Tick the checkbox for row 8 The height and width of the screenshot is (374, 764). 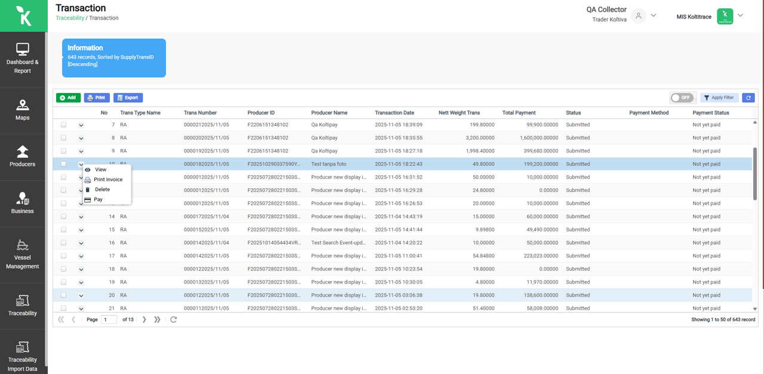pos(63,138)
